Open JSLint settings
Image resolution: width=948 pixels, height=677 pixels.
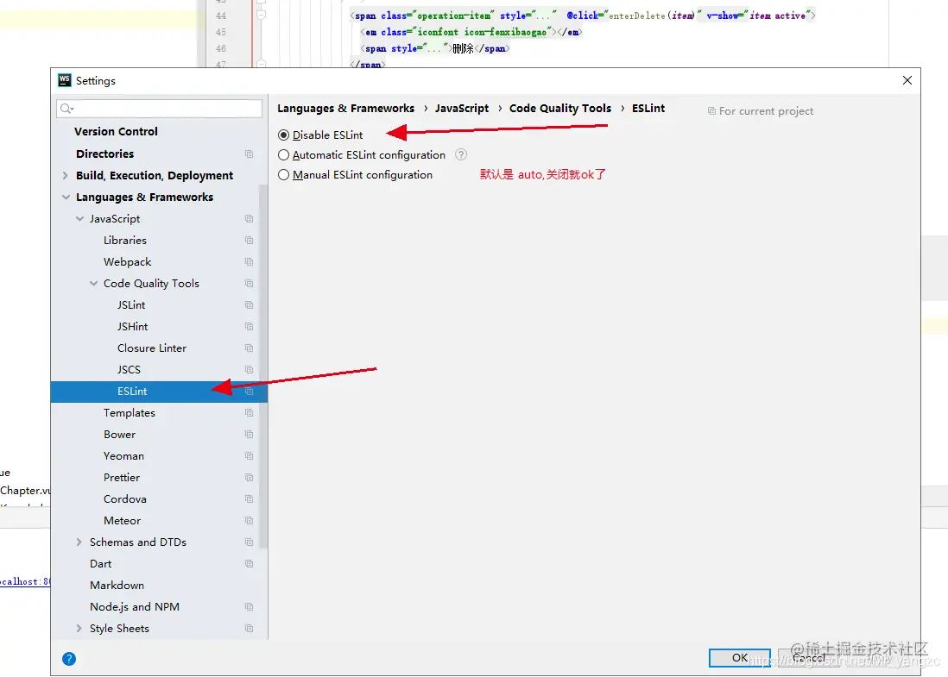point(131,305)
